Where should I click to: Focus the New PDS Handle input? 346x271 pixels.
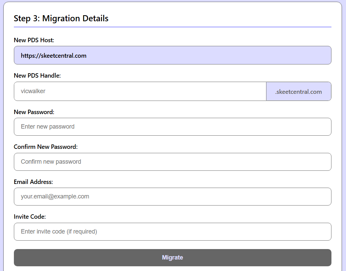(x=140, y=91)
